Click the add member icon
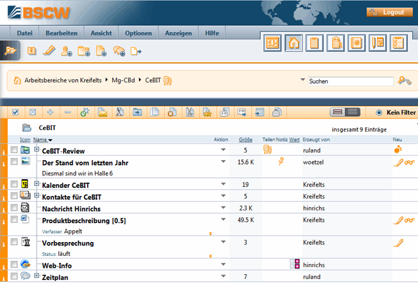This screenshot has width=418, height=283. tap(66, 51)
